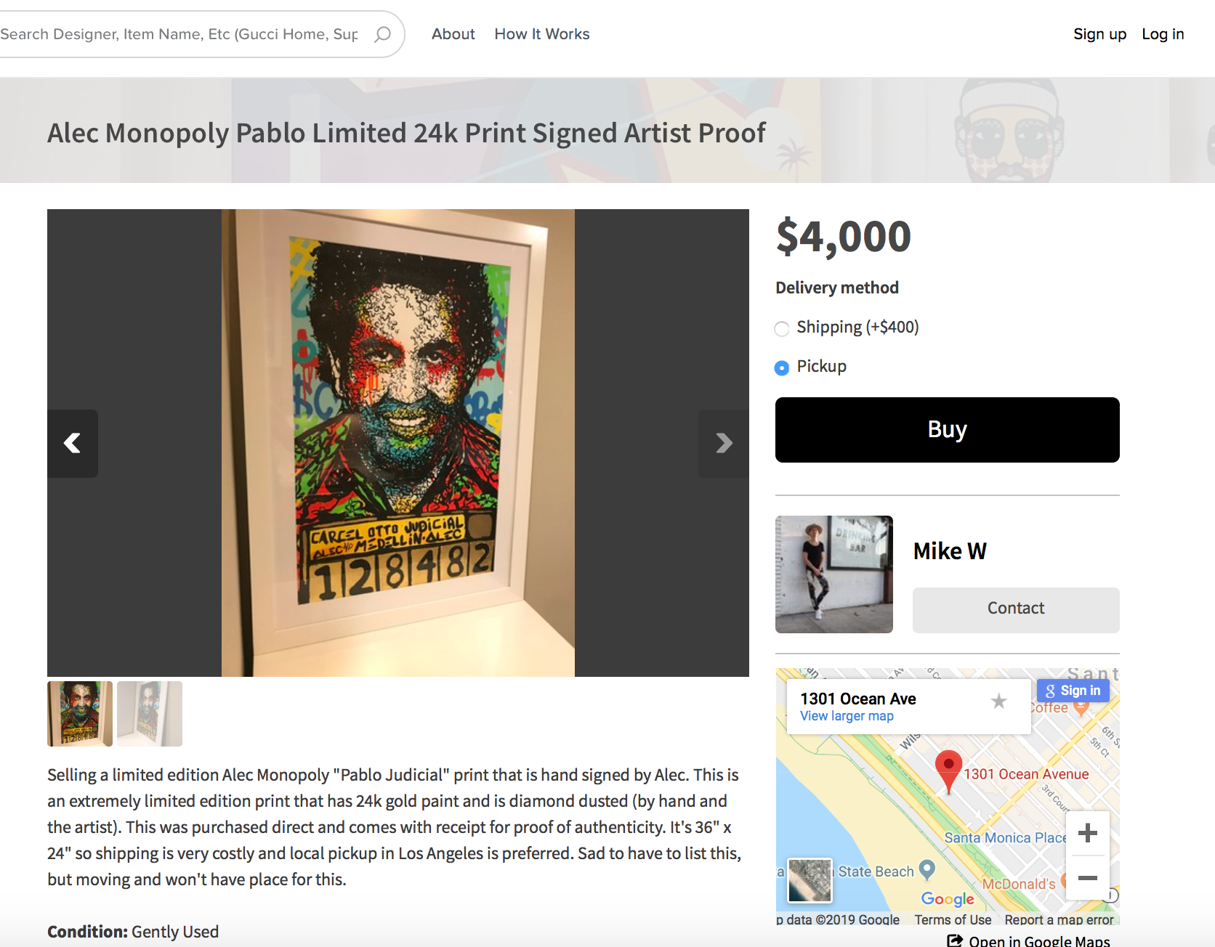This screenshot has height=947, width=1215.
Task: Zoom in on the map
Action: tap(1087, 833)
